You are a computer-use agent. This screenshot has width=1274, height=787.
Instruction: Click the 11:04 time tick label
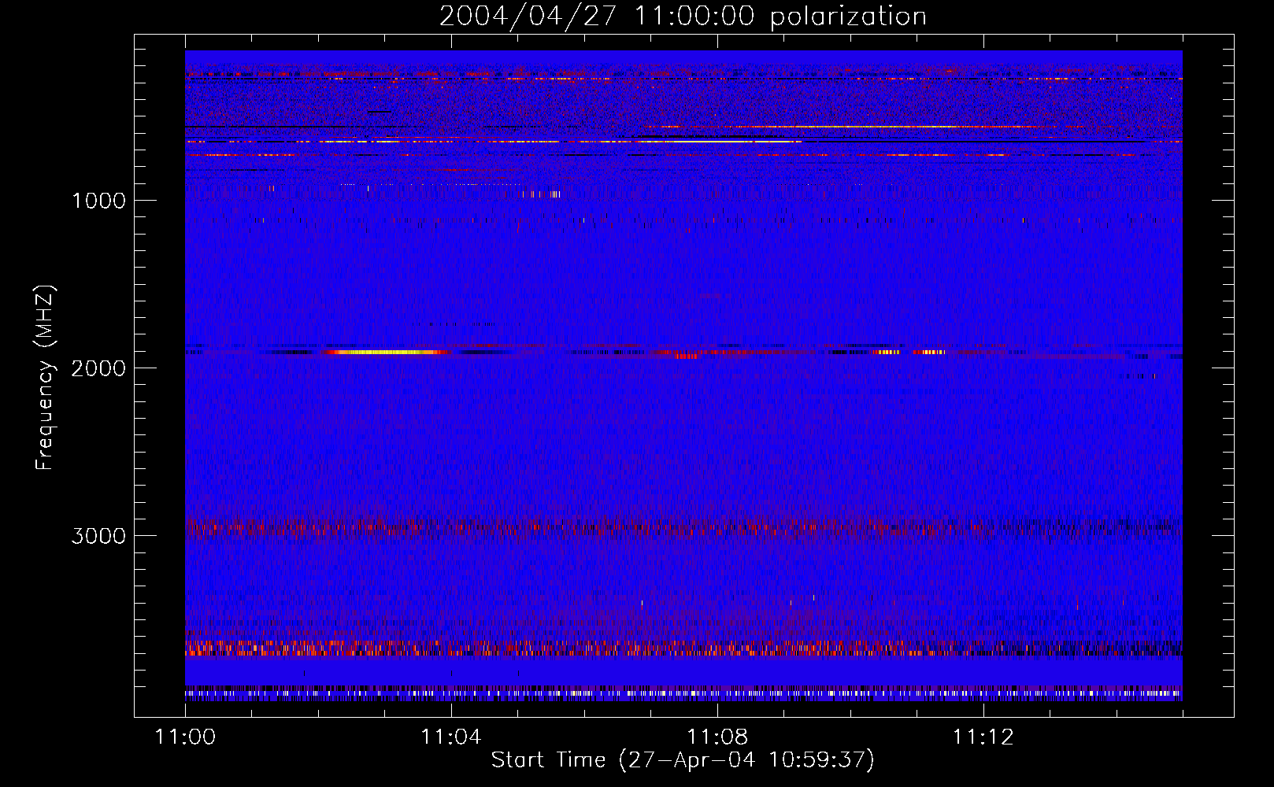(x=451, y=737)
